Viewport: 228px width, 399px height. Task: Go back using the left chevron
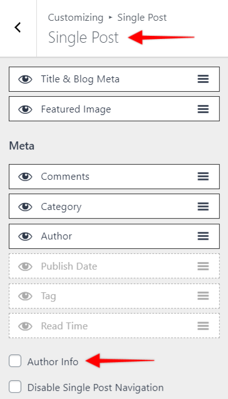18,27
